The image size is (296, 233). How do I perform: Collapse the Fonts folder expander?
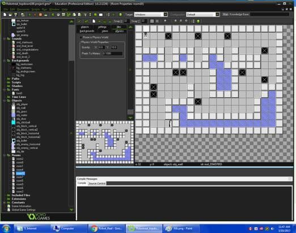[x=5, y=89]
